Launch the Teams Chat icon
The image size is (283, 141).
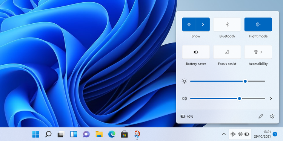pyautogui.click(x=86, y=134)
